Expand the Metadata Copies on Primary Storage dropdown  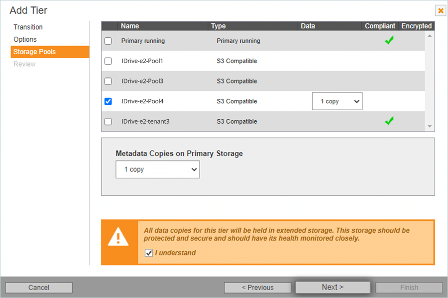(x=158, y=169)
